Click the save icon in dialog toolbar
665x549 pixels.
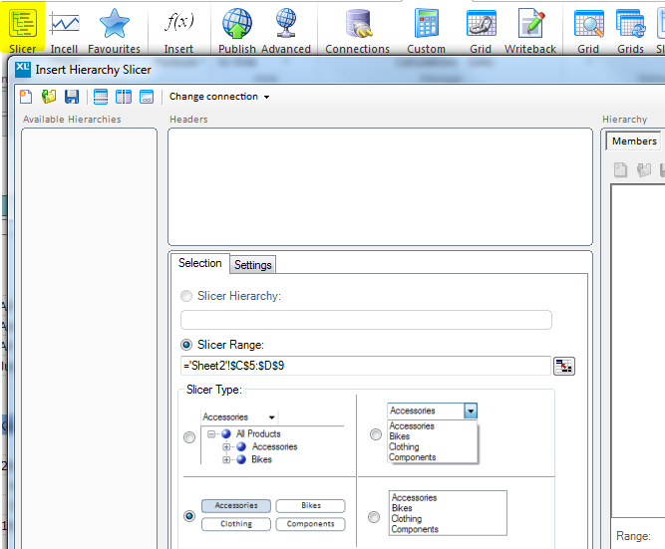pos(72,97)
